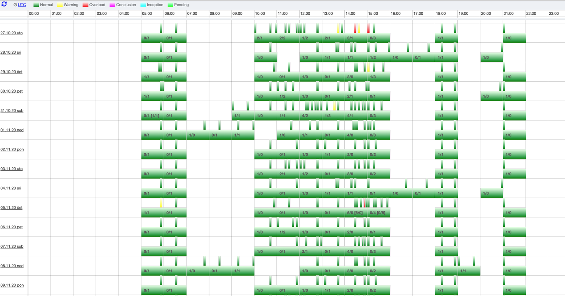Viewport: 565px width, 296px height.
Task: Select the 0/4 [0/5] bar on 05.11.20
Action: 378,213
